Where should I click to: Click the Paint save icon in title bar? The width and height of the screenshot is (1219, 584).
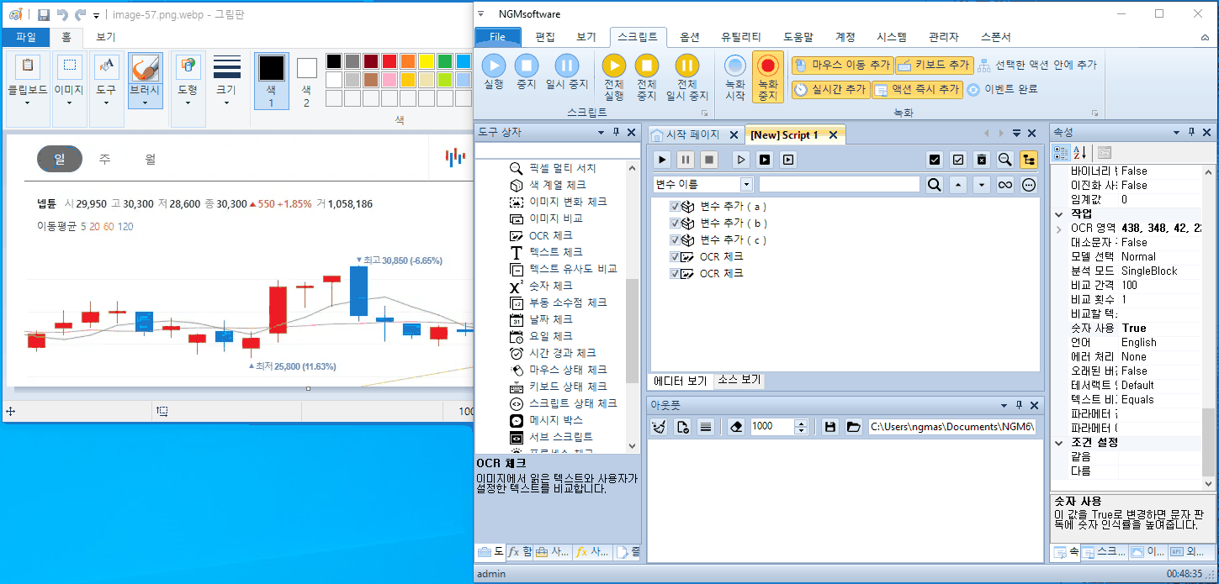coord(44,14)
